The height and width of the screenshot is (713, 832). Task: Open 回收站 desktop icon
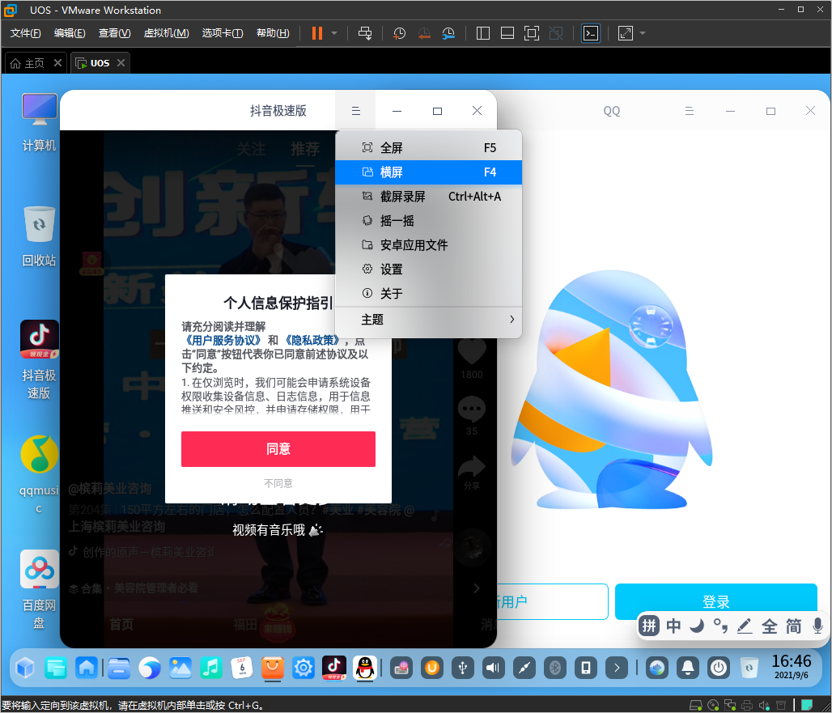click(40, 237)
